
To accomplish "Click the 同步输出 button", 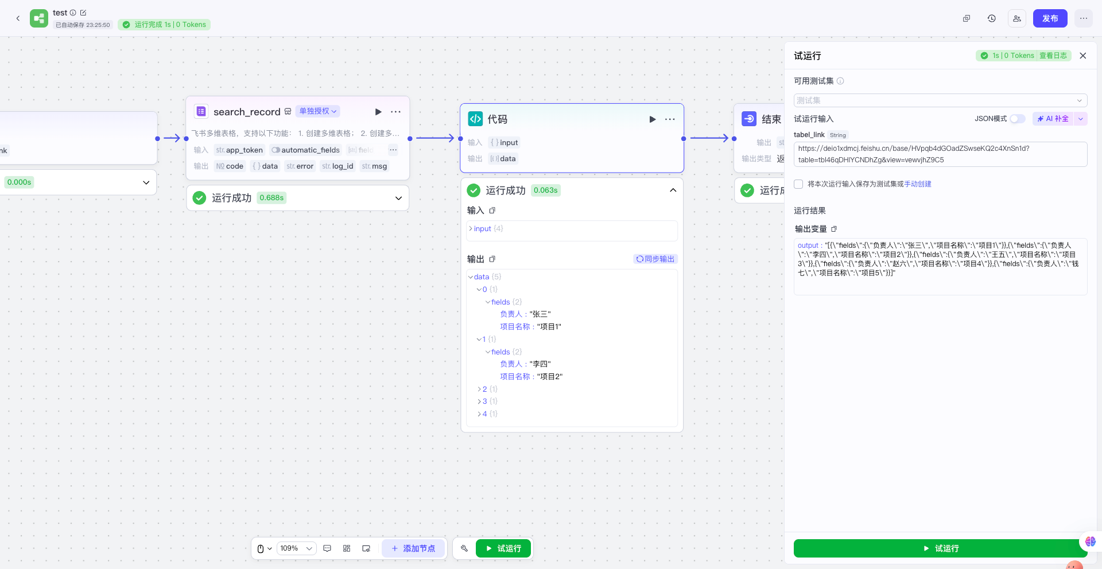I will [x=655, y=259].
